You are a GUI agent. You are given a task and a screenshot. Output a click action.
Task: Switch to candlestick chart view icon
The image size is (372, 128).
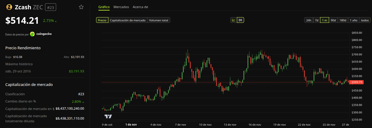[x=240, y=20]
